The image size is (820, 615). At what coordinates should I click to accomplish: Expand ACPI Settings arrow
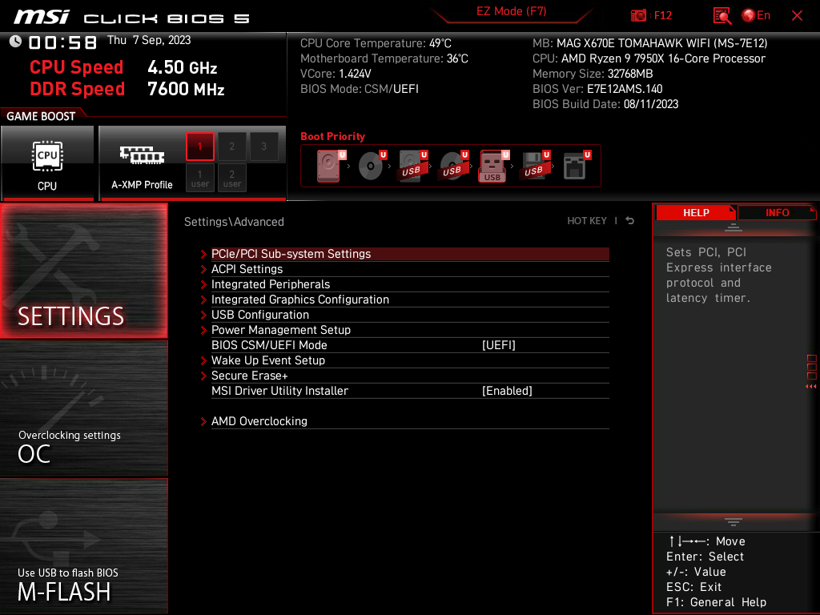(x=203, y=269)
